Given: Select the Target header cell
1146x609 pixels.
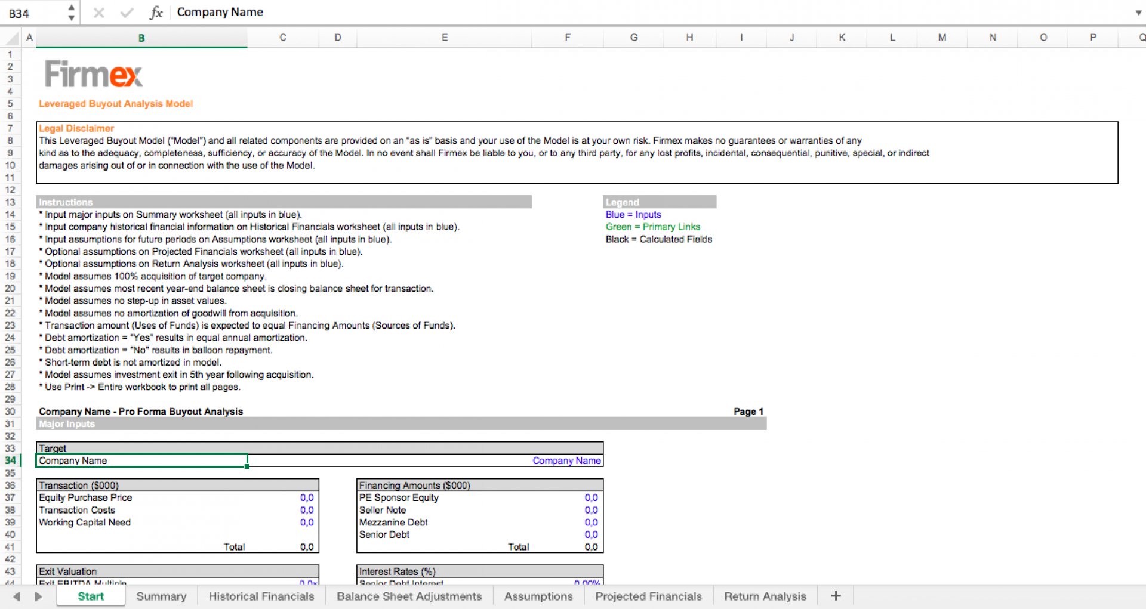Looking at the screenshot, I should point(320,449).
